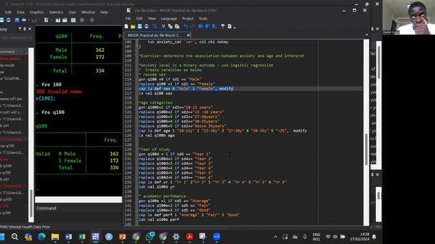
Task: Open File Explorer from the taskbar
Action: point(55,237)
